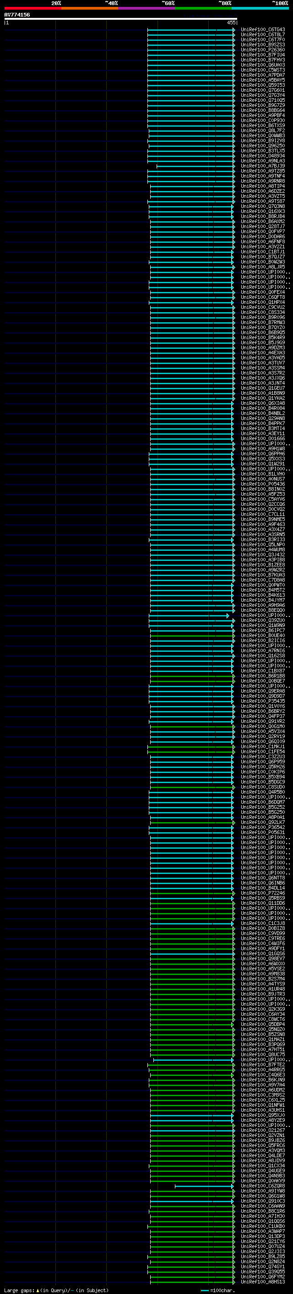Click the 455 end position label
293x1294 pixels.
231,22
